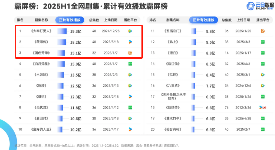Select the iQiyi icon in 《淮水竹亭》 row
275x150 pixels.
[x=263, y=118]
